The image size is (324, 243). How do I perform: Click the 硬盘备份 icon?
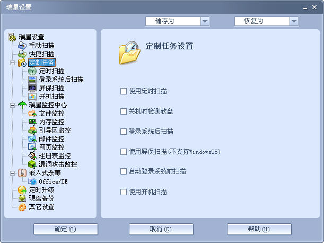pyautogui.click(x=22, y=198)
